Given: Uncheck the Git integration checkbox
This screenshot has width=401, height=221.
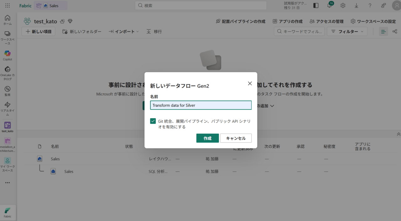Looking at the screenshot, I should pyautogui.click(x=153, y=121).
